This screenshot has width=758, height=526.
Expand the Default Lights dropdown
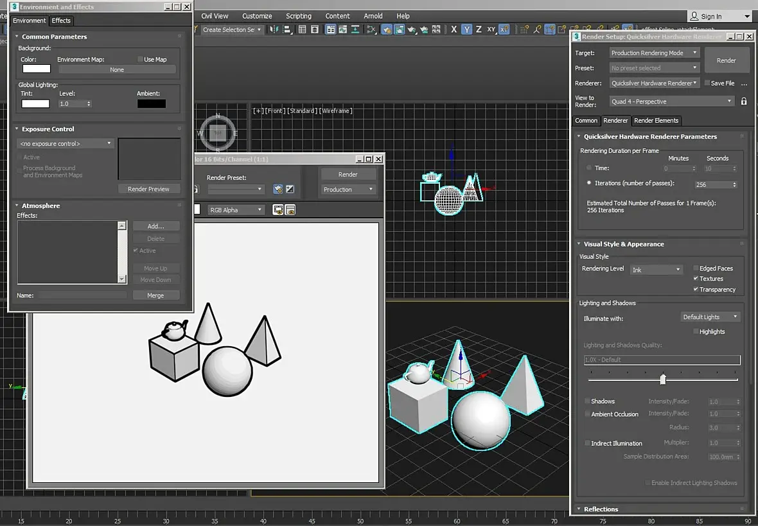(x=710, y=317)
